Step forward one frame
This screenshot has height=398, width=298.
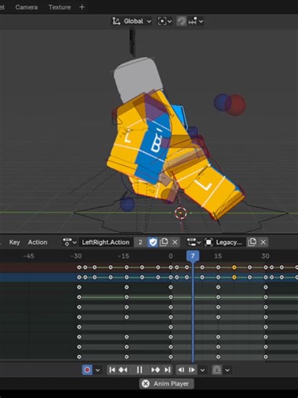(x=192, y=370)
